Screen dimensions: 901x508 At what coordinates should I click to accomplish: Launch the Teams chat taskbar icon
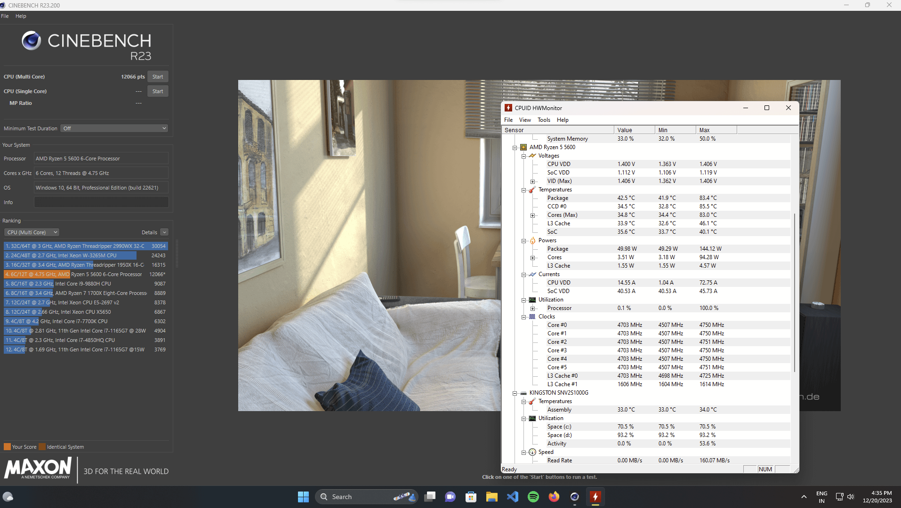(450, 497)
